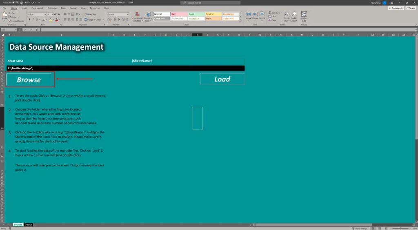Click the Paste icon in the Clipboard group

4,15
